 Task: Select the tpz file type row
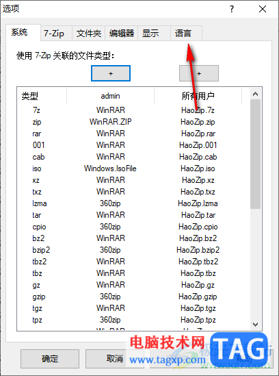133,320
